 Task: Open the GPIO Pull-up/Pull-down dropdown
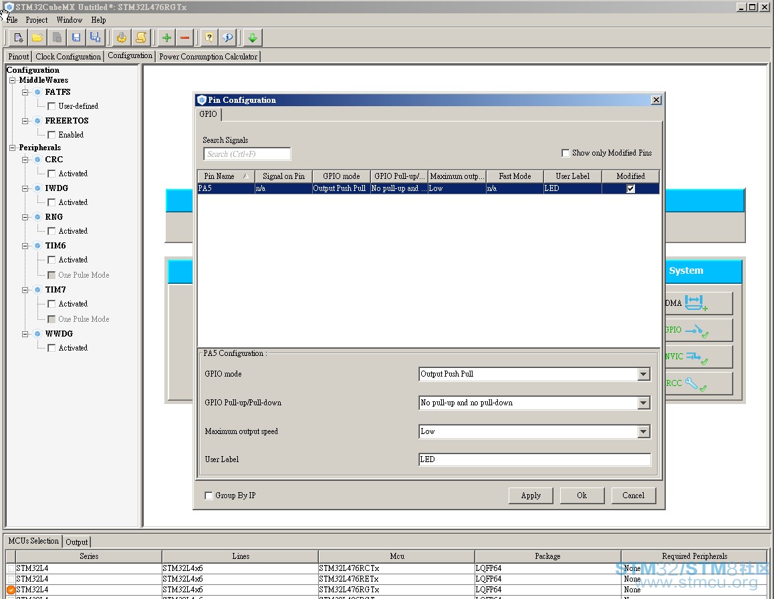(643, 403)
